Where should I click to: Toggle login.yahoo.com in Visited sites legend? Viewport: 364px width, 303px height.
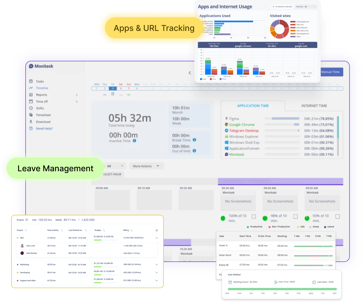[x=300, y=31]
